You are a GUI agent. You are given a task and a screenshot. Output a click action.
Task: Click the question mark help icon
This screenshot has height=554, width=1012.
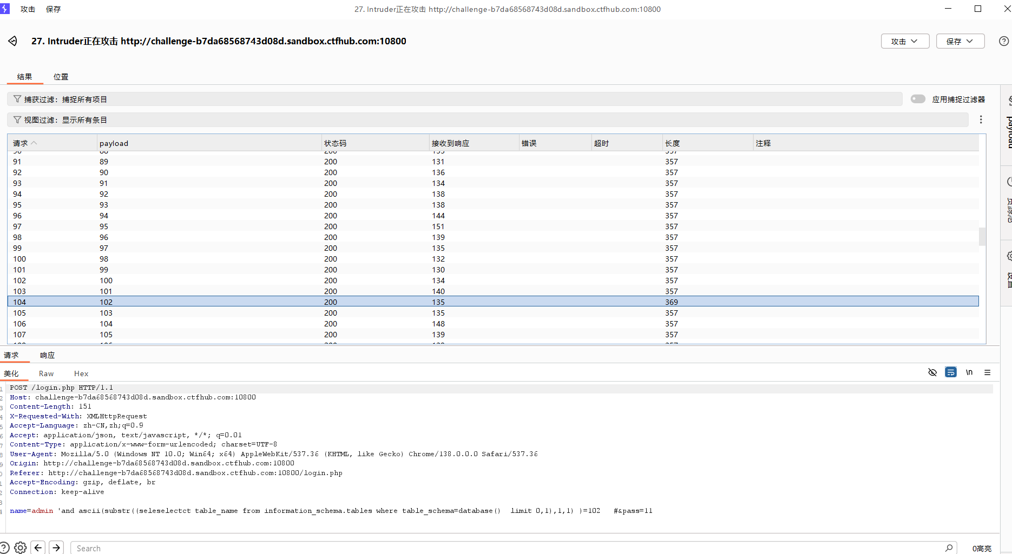pyautogui.click(x=1004, y=41)
